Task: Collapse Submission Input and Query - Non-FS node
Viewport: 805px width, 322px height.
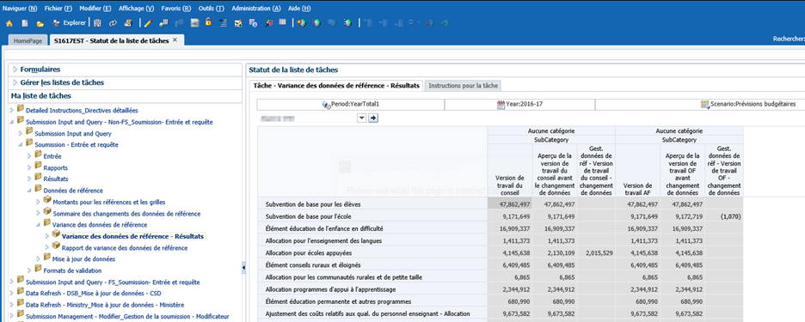Action: pos(12,122)
